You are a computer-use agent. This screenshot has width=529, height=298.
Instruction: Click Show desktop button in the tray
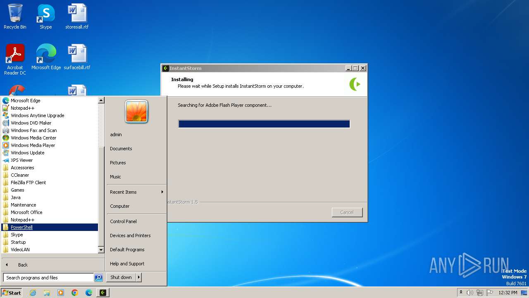[x=524, y=293]
